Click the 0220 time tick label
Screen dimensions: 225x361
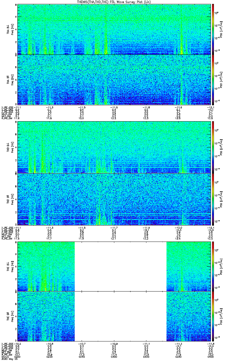(49, 357)
